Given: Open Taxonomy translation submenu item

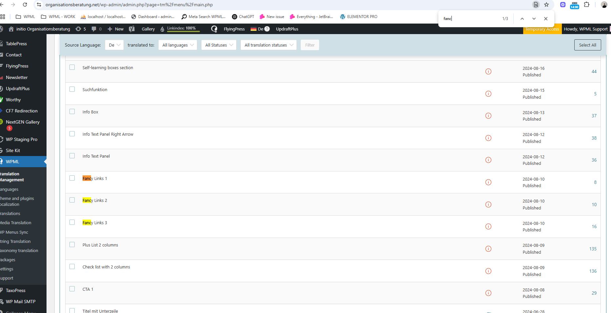Looking at the screenshot, I should point(19,250).
